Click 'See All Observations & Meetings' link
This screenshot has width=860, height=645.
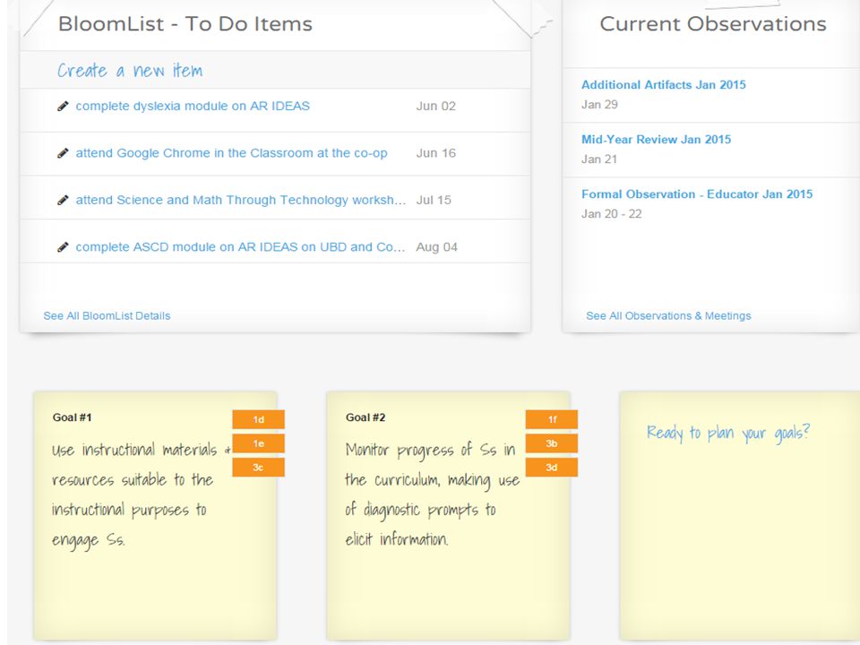(x=668, y=316)
